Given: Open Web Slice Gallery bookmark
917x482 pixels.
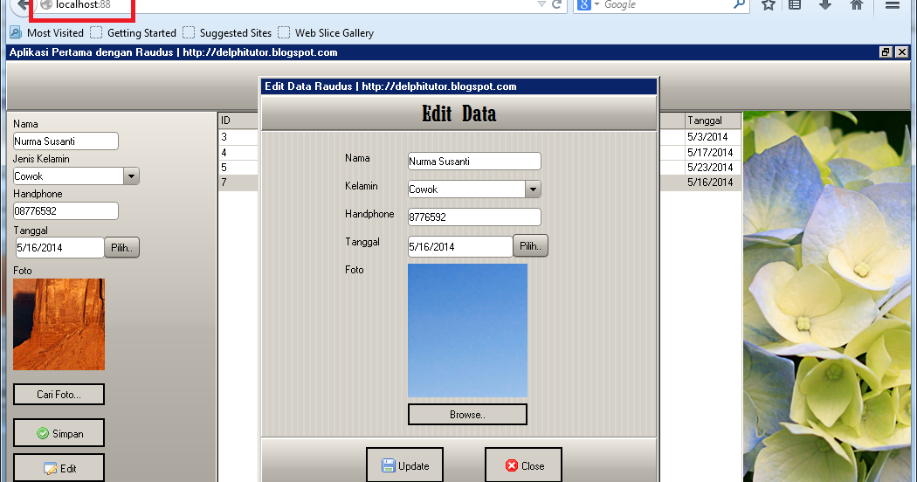Looking at the screenshot, I should coord(326,33).
